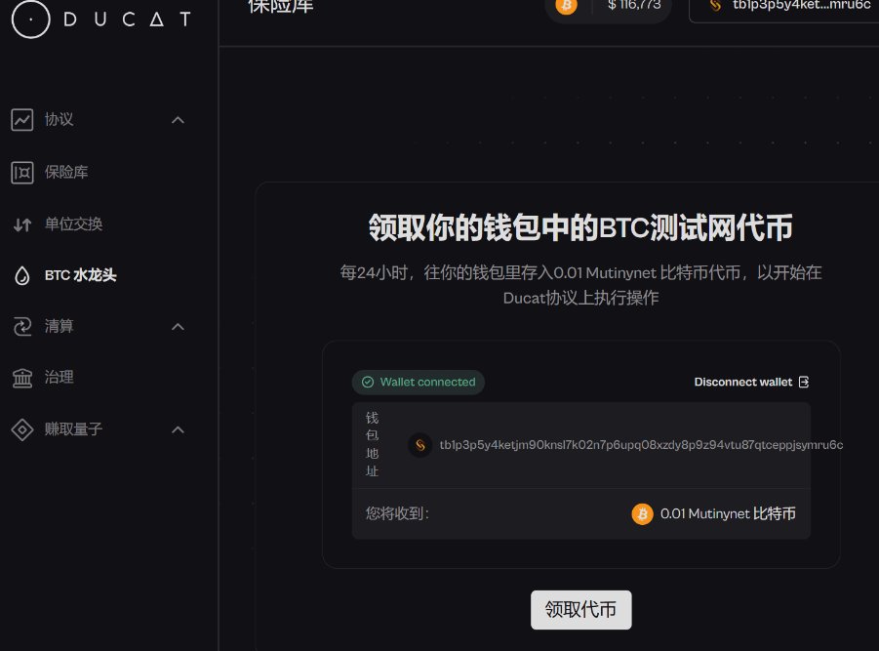Click the 0.01 Mutinynet 比特币 amount
The image size is (879, 651).
coord(728,514)
